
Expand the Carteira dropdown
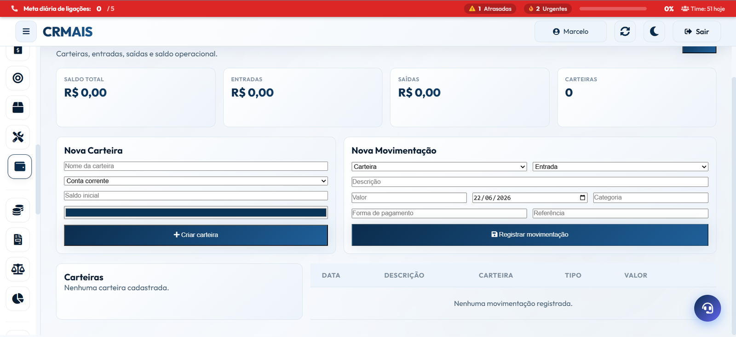(439, 167)
